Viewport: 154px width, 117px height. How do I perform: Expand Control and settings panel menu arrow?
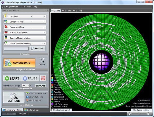pyautogui.click(x=45, y=10)
